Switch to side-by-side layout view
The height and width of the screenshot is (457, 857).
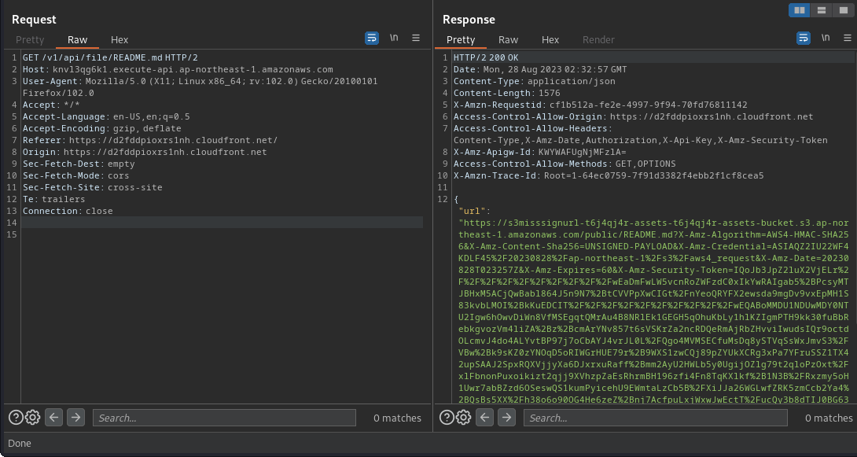pos(800,10)
